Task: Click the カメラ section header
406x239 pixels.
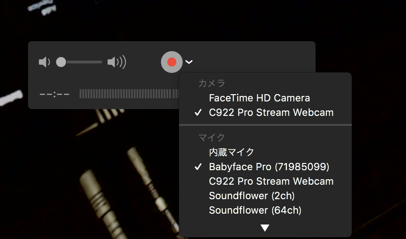Action: coord(212,83)
